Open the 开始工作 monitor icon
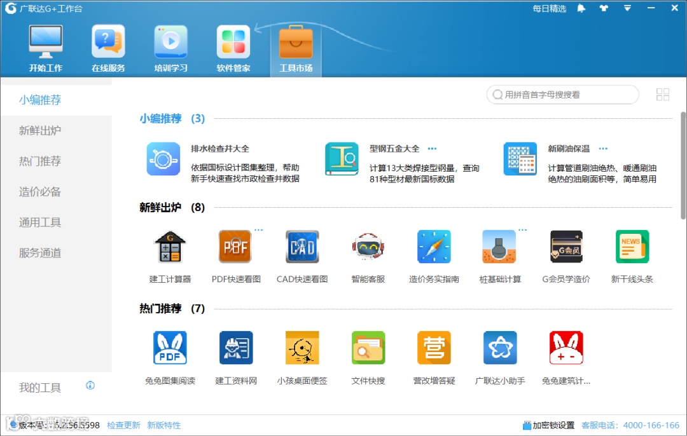 (x=46, y=41)
